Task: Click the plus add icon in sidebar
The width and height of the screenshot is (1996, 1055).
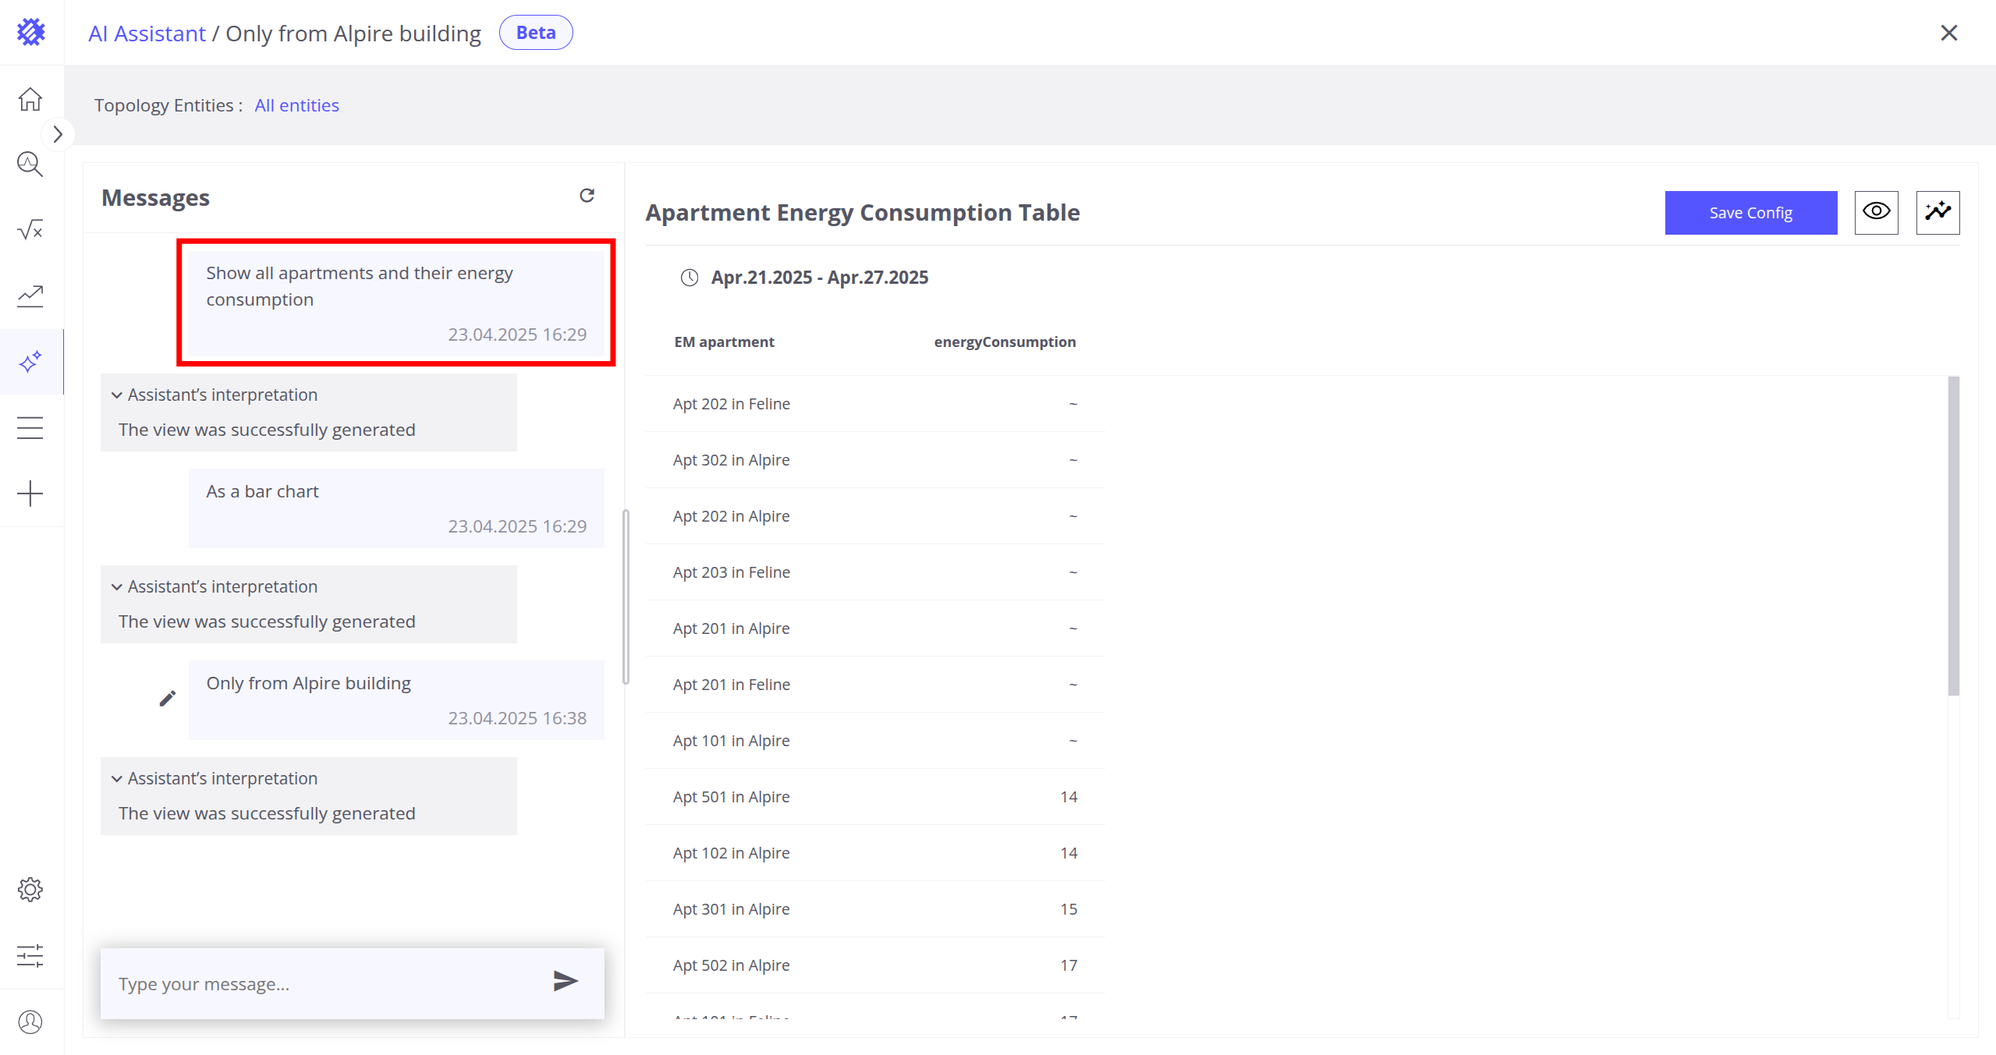Action: [x=30, y=494]
